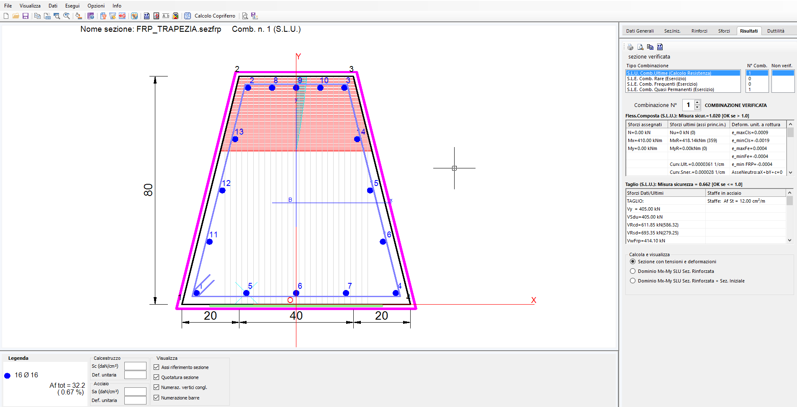Select S.L.E. Comb. Quasi Permanenti row
The image size is (797, 407).
coord(683,89)
